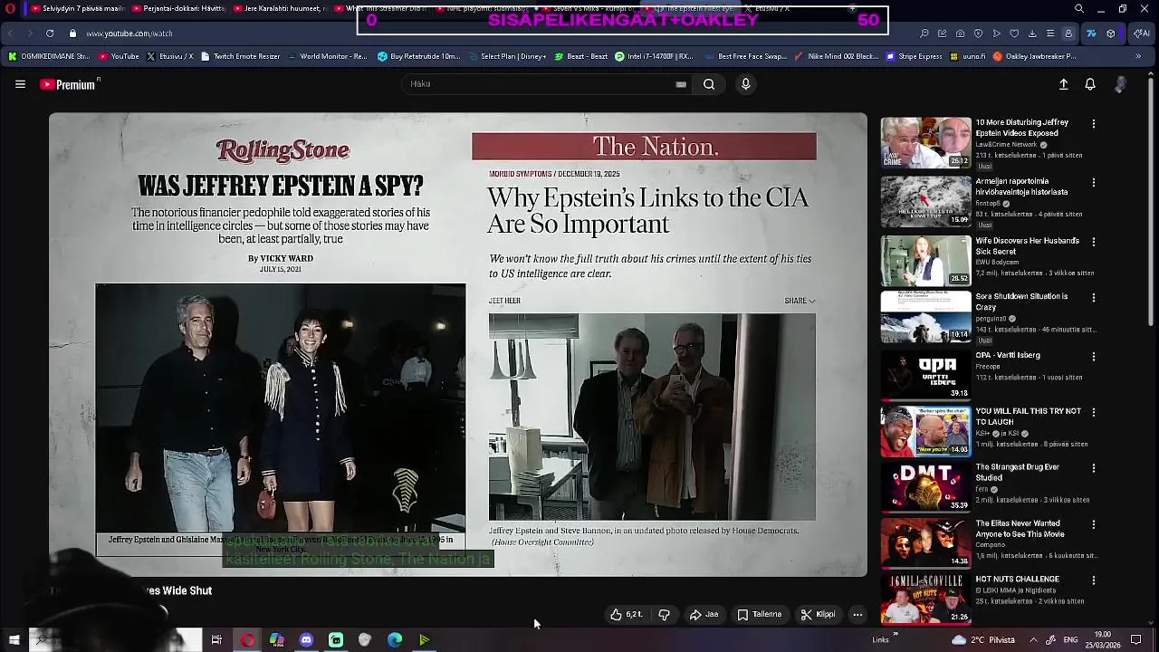Open the extensions cube icon
Viewport: 1159px width, 652px height.
[x=1111, y=34]
